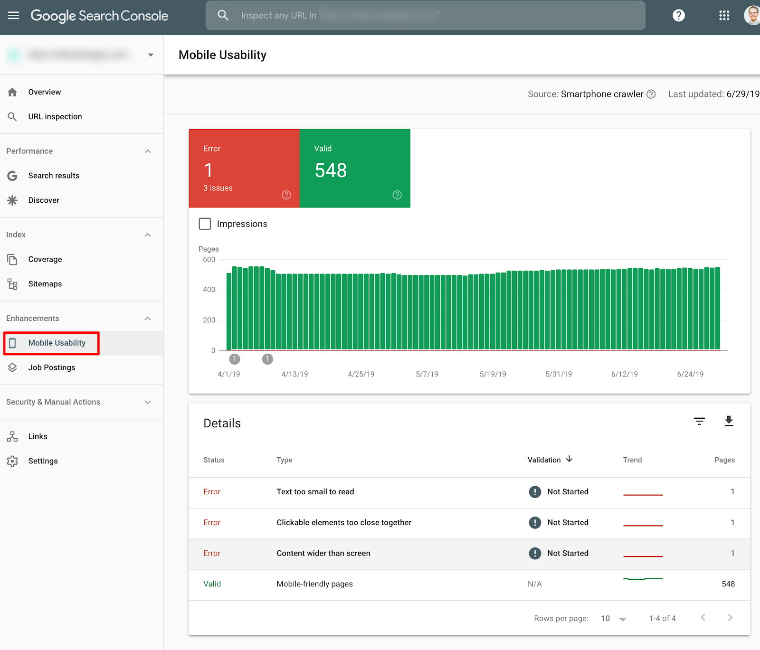Click help icon beside Smartphone crawler
Viewport: 760px width, 650px height.
(x=651, y=94)
